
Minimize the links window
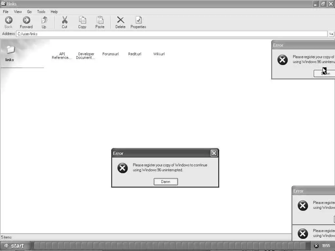coord(315,4)
